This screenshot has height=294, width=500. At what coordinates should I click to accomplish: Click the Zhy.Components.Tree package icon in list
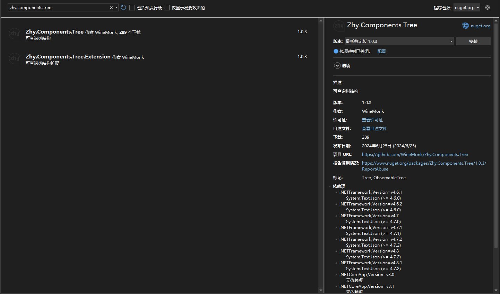click(15, 34)
